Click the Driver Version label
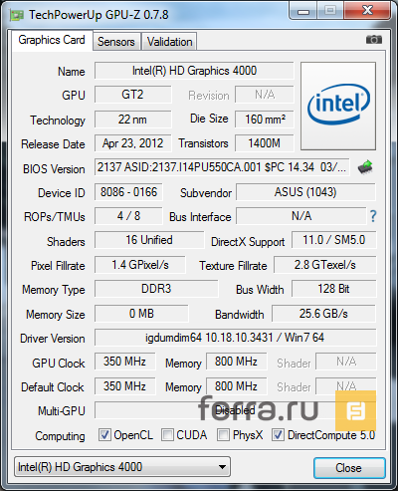 click(53, 339)
